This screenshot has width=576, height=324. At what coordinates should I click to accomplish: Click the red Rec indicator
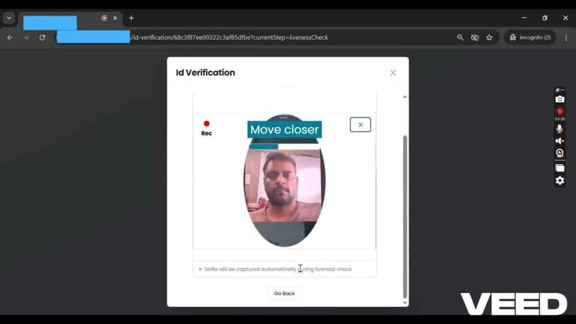click(x=206, y=128)
